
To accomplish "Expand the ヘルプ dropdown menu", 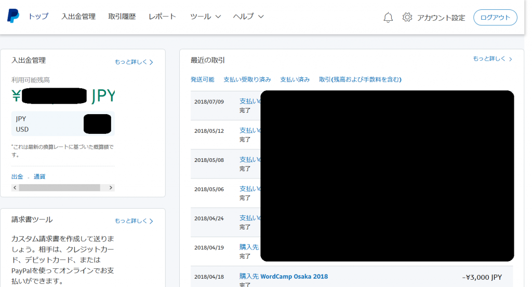I will (x=248, y=17).
